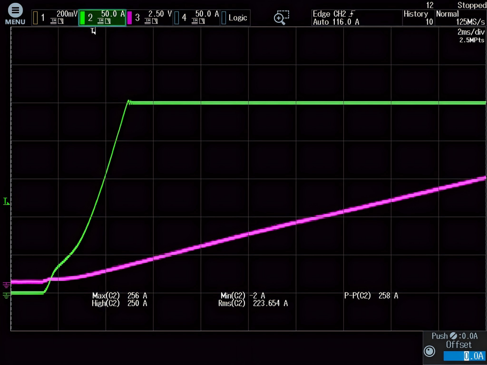Toggle channel 4 color indicator on
The width and height of the screenshot is (487, 365).
tap(177, 18)
